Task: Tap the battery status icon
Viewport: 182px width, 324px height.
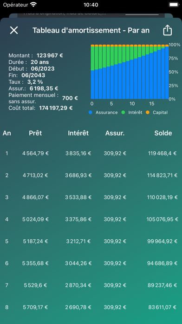Action: (x=174, y=5)
